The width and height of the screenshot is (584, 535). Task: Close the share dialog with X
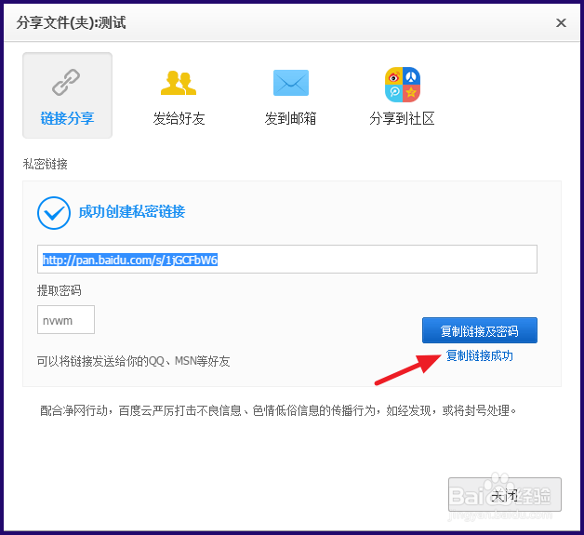coord(561,23)
